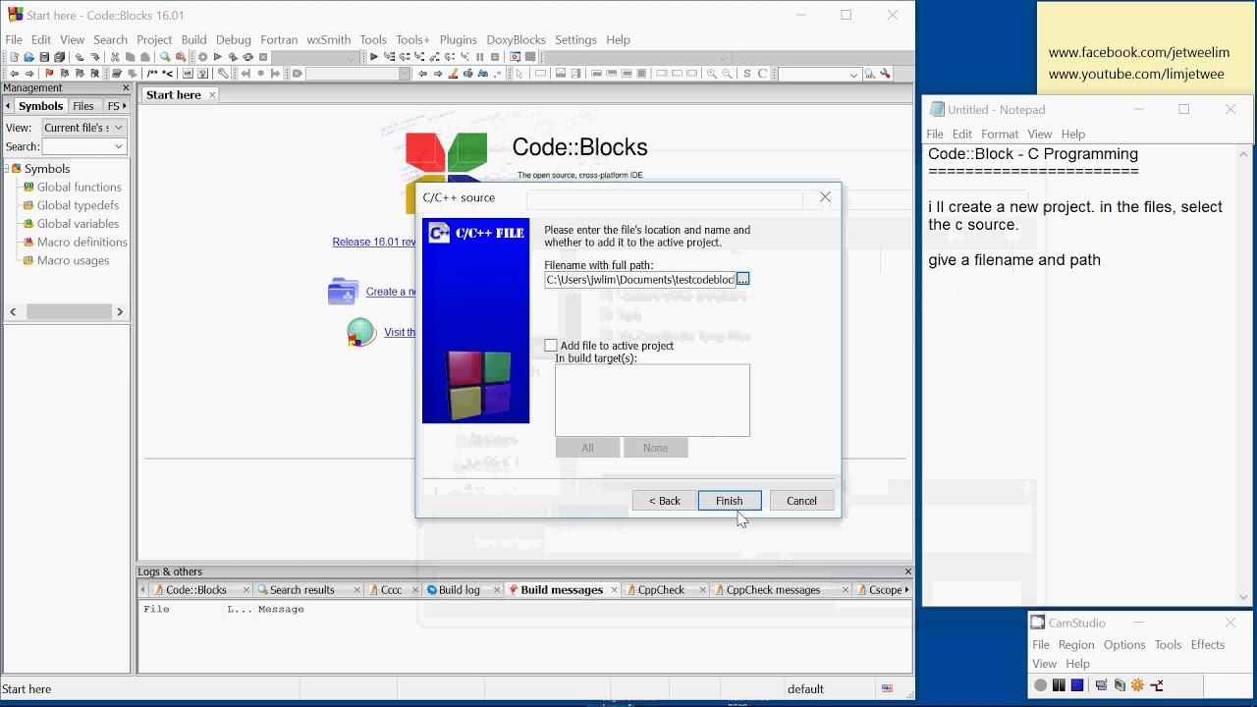Close the Start here editor tab
Viewport: 1257px width, 707px height.
(211, 95)
